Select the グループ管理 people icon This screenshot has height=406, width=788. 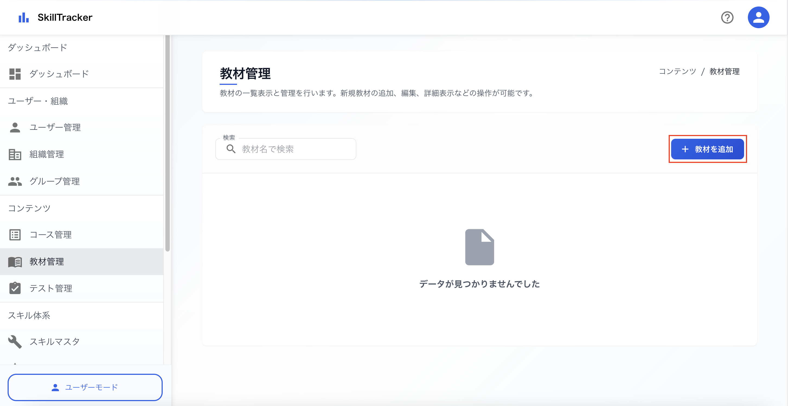coord(15,181)
